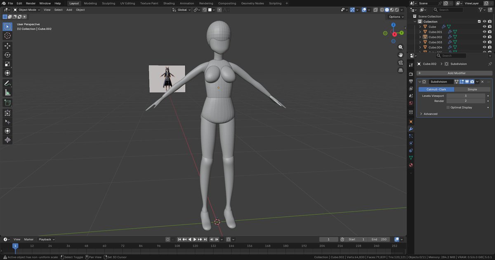The image size is (495, 260).
Task: Uncheck Collection exclude checkbox
Action: tap(479, 21)
